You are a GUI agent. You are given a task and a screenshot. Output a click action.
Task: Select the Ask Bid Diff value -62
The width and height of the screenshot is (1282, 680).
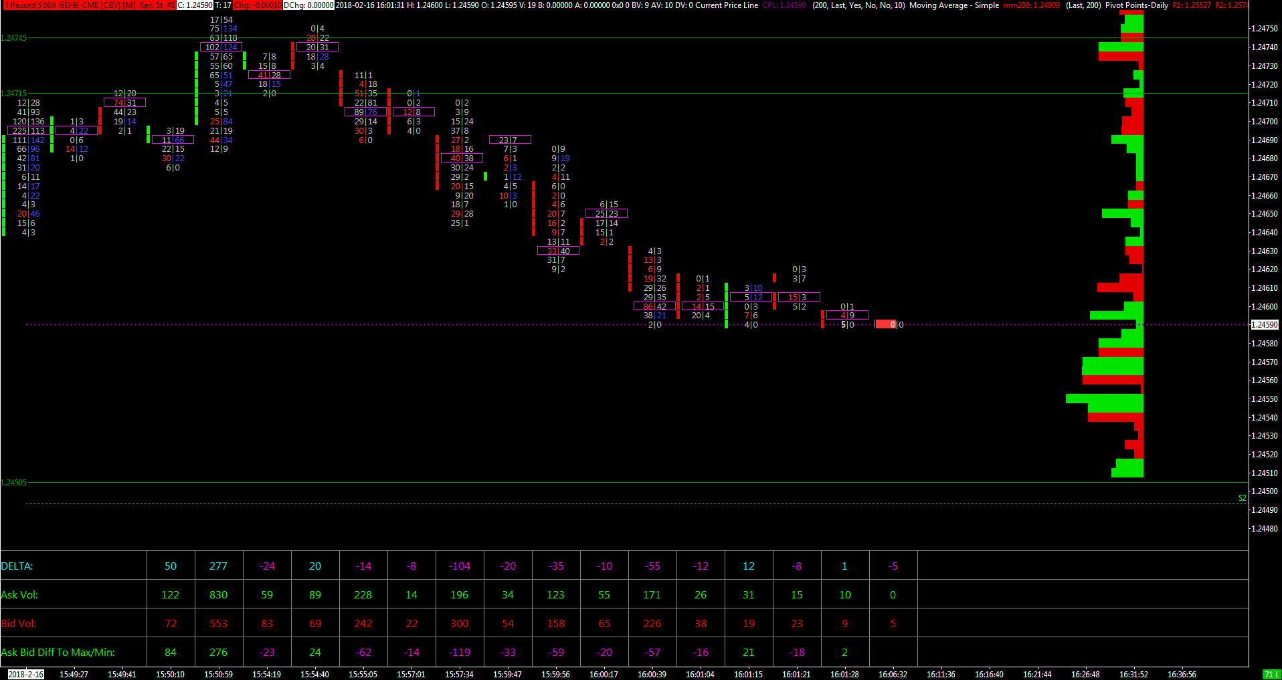[x=363, y=653]
